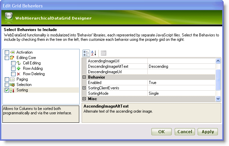Expand the SortingClientEvents property
This screenshot has width=229, height=146.
point(84,88)
